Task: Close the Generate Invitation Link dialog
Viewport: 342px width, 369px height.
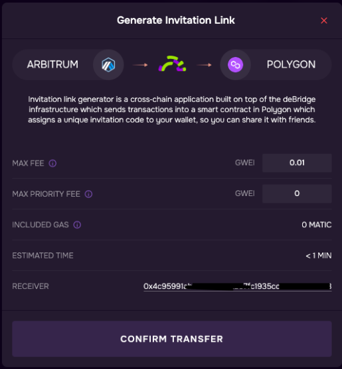Action: tap(324, 21)
